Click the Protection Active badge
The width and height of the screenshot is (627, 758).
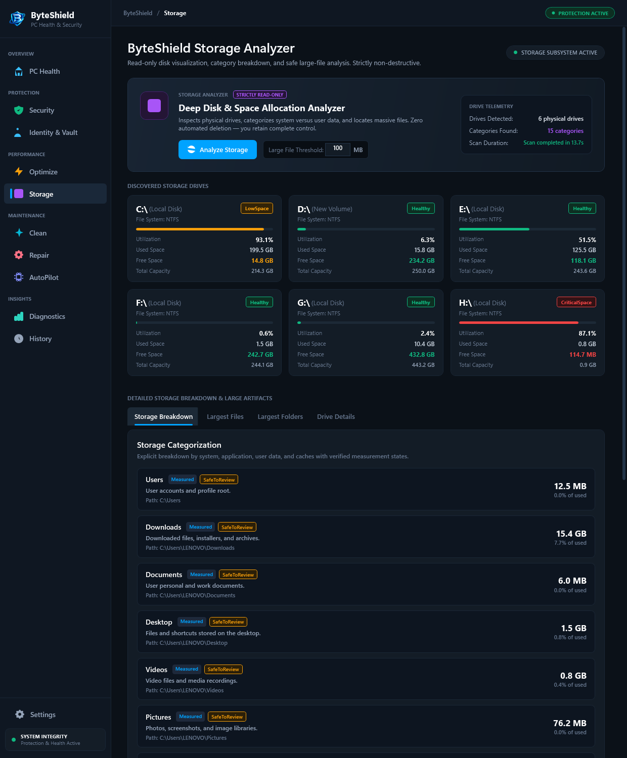(x=580, y=13)
